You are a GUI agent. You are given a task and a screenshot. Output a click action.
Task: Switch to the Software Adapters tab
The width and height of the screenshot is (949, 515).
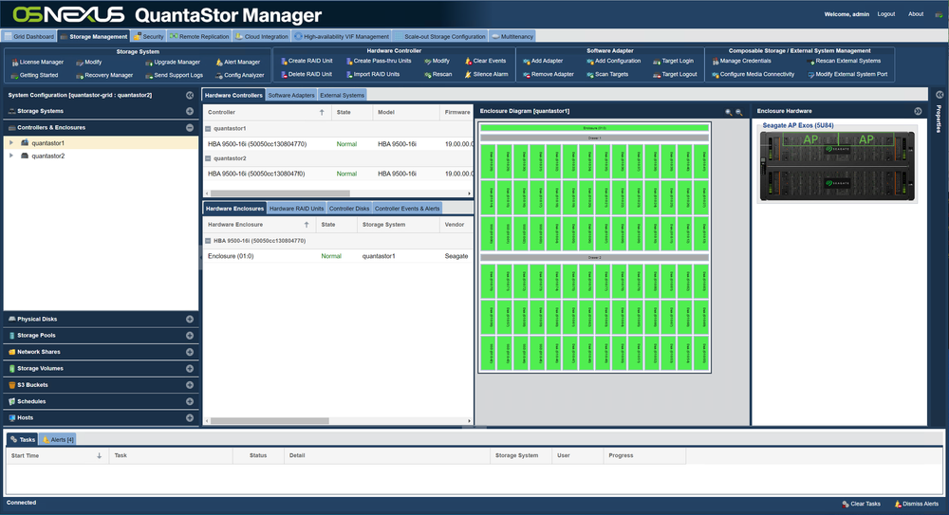tap(291, 95)
